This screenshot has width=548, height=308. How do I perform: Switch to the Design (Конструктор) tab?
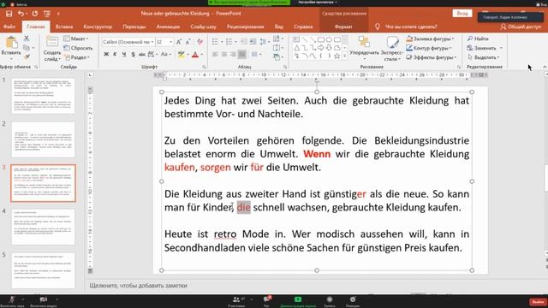pyautogui.click(x=98, y=27)
